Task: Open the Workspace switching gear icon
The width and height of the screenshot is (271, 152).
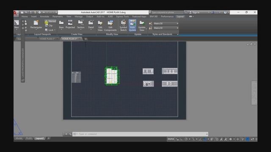Action: pyautogui.click(x=230, y=139)
